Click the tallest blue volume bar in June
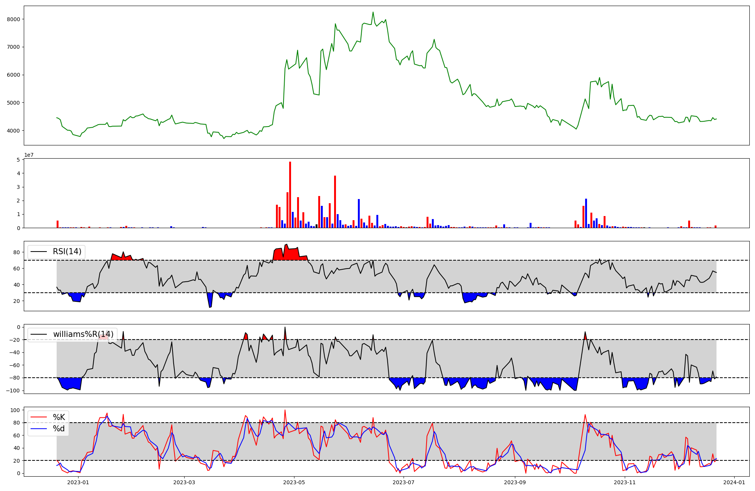755x491 pixels. click(x=359, y=213)
